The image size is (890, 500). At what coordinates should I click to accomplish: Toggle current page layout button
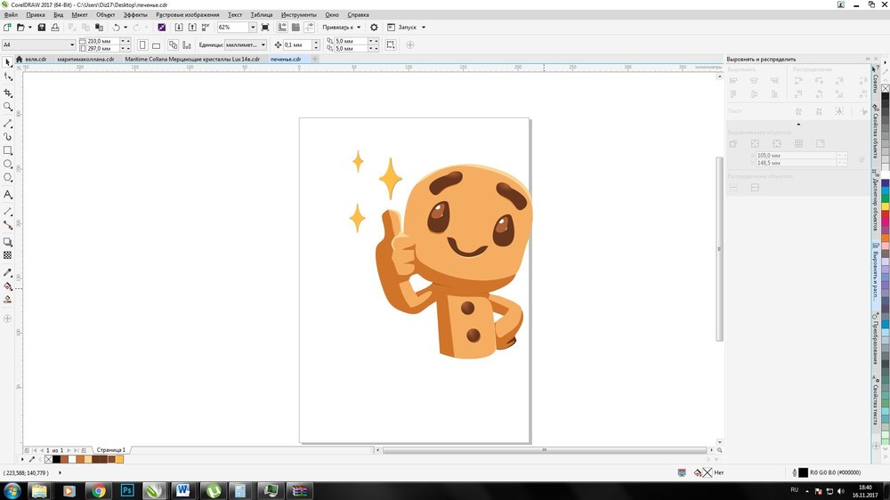click(x=187, y=44)
